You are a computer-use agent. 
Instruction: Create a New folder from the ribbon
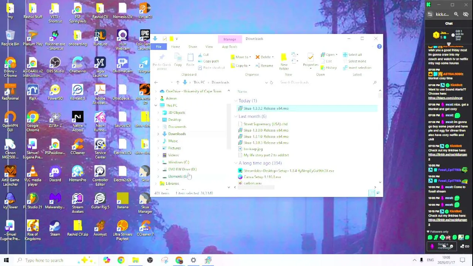(284, 62)
